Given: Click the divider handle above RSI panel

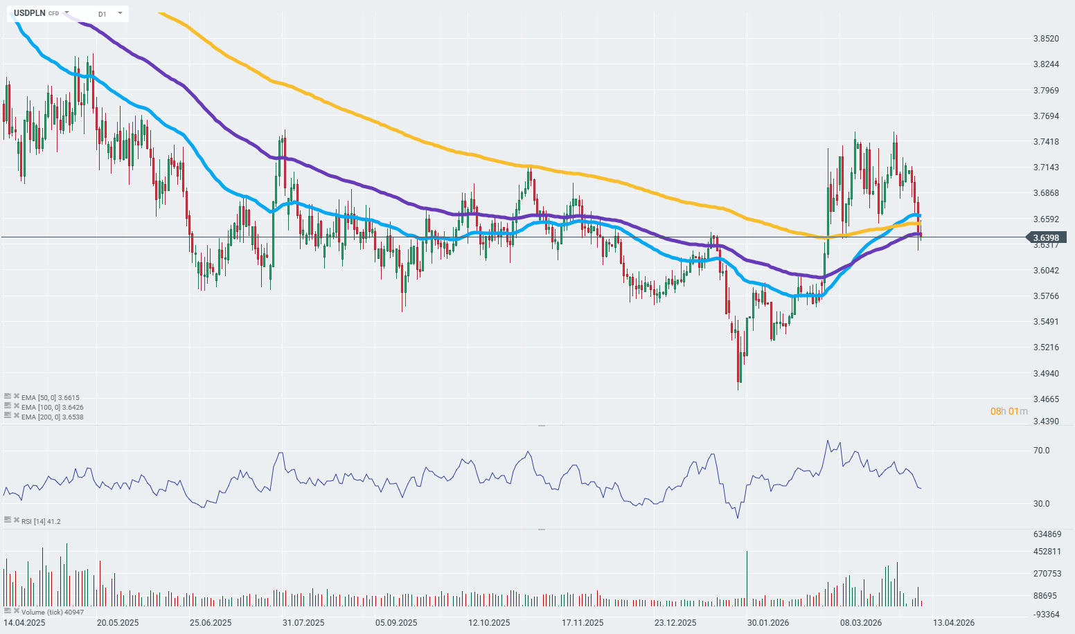Looking at the screenshot, I should [542, 426].
